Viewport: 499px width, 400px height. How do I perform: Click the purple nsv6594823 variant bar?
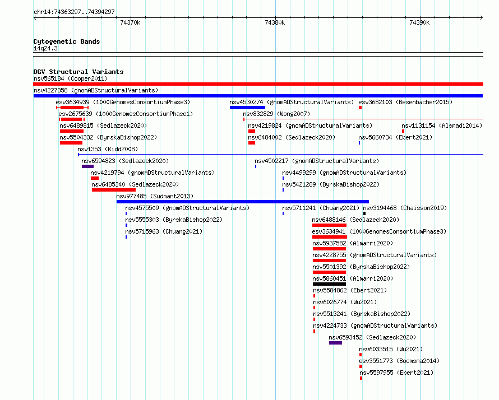tap(87, 166)
